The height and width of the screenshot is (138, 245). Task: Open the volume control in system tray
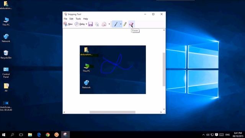pos(207,135)
